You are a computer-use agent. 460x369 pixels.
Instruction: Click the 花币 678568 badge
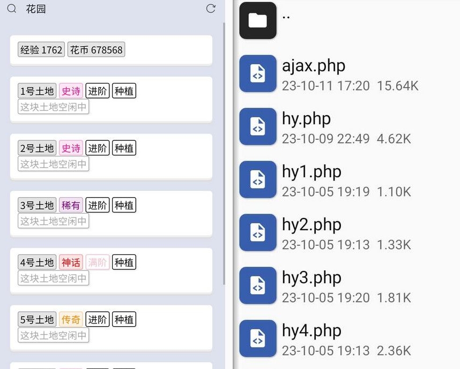click(x=96, y=49)
